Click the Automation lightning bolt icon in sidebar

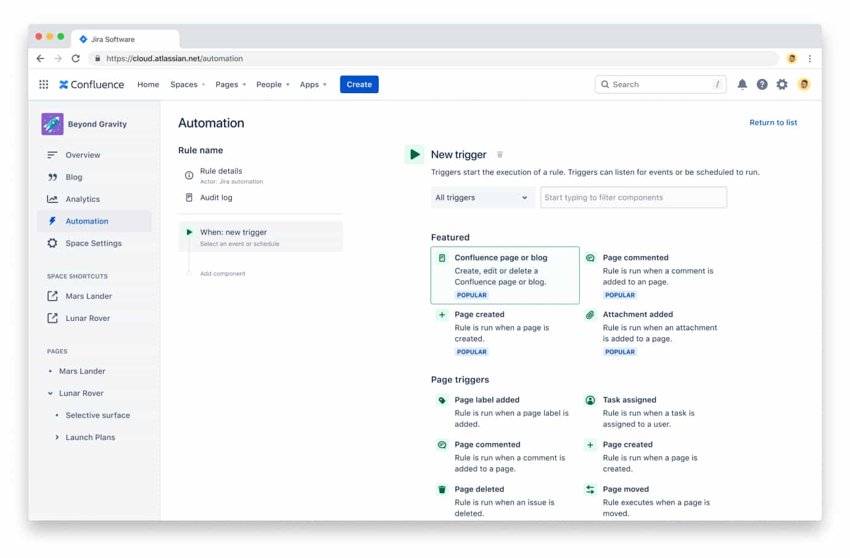tap(52, 220)
